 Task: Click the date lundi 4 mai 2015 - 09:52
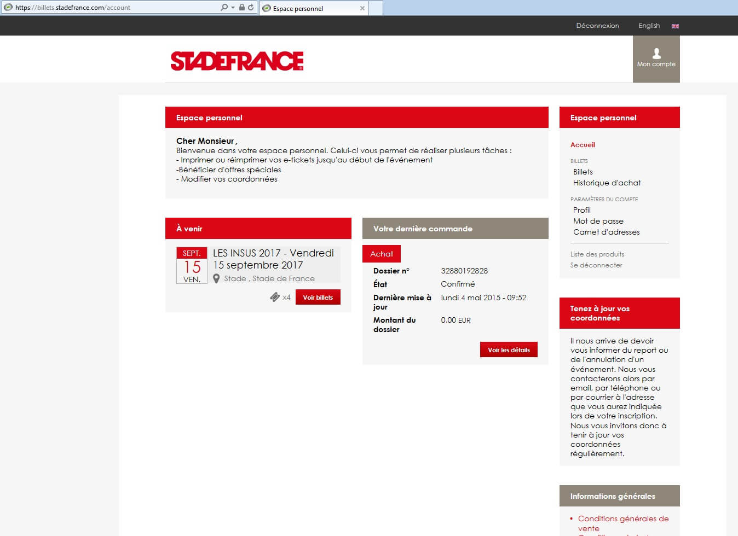point(483,298)
